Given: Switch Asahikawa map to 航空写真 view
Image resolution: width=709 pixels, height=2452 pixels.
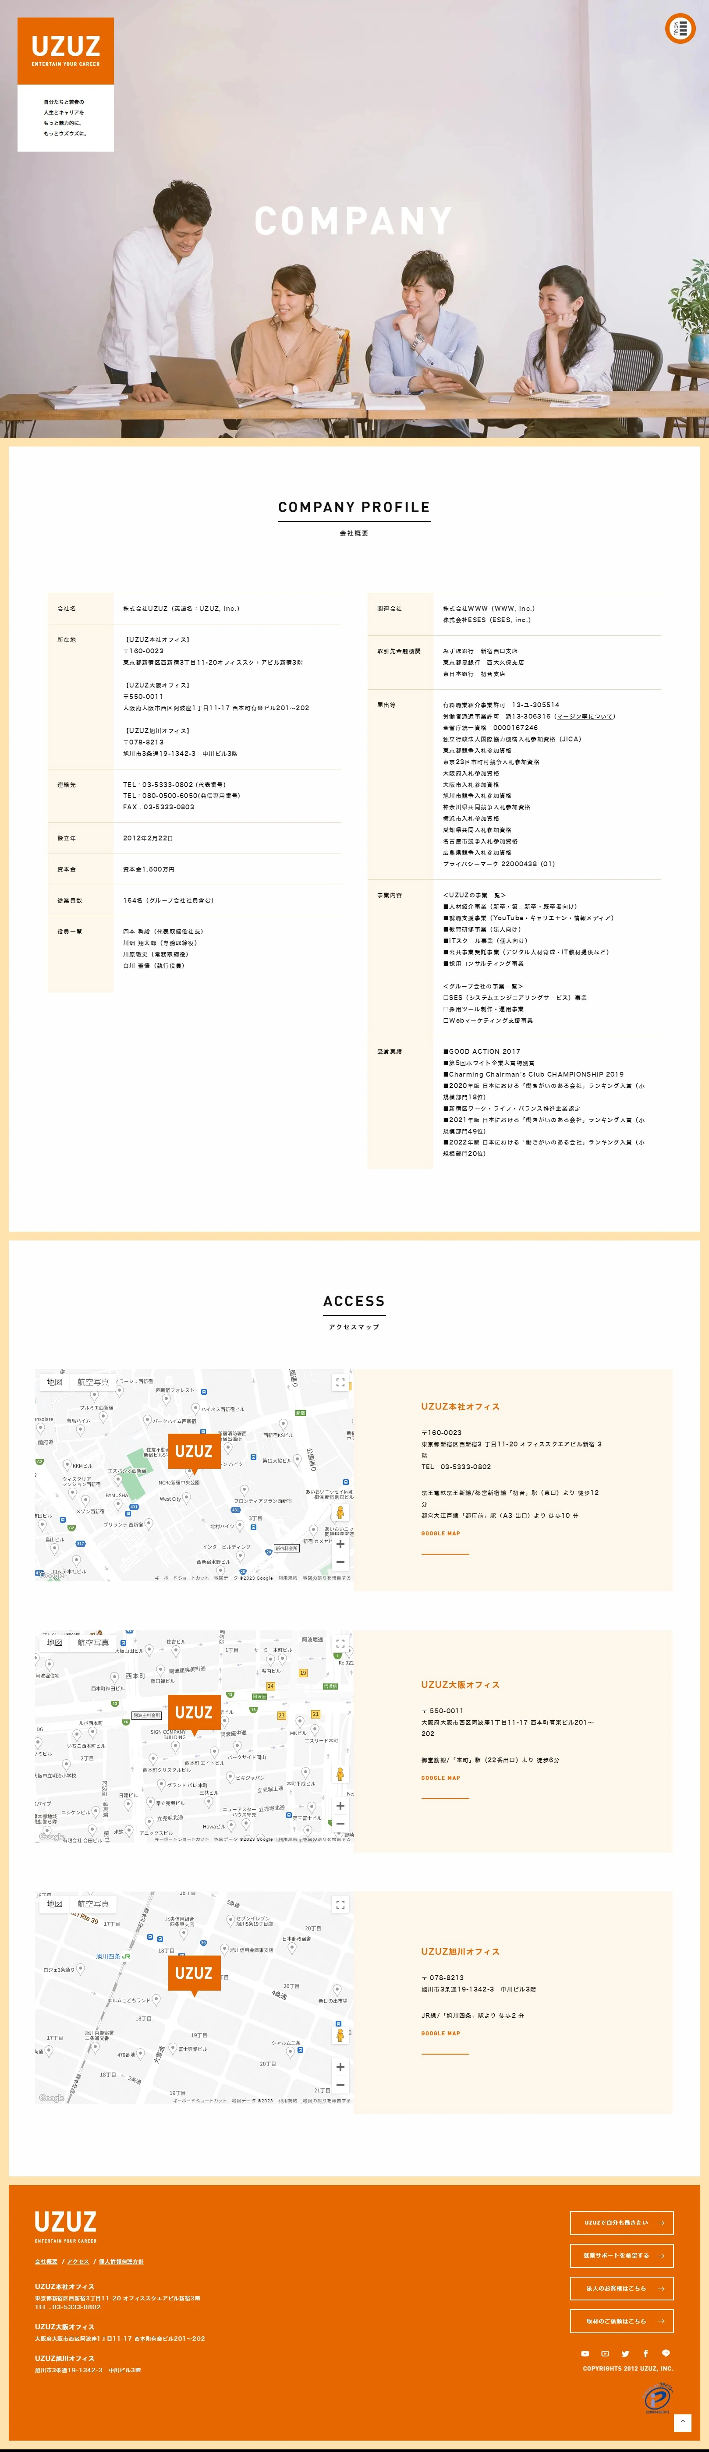Looking at the screenshot, I should coord(93,1904).
